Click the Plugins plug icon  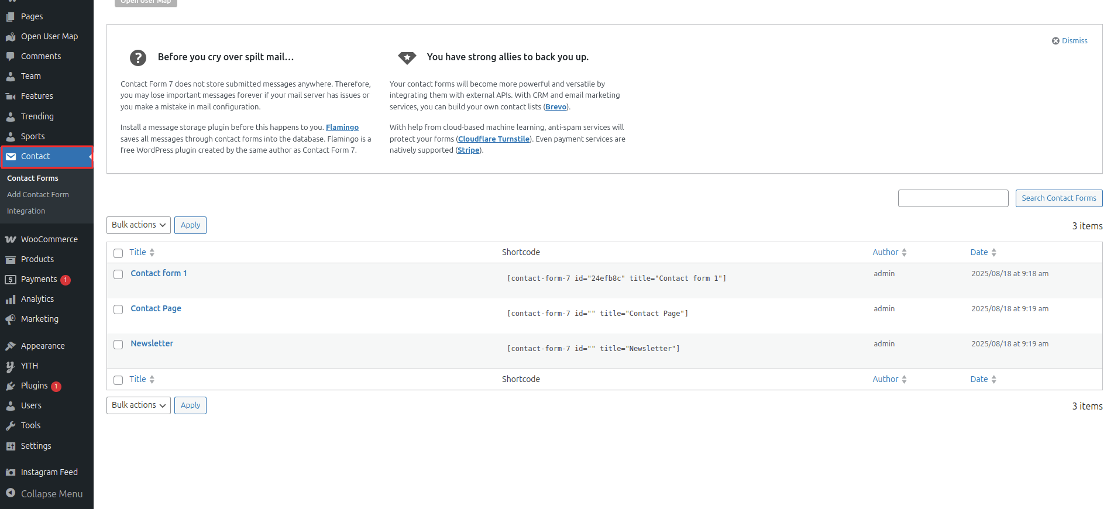[11, 386]
